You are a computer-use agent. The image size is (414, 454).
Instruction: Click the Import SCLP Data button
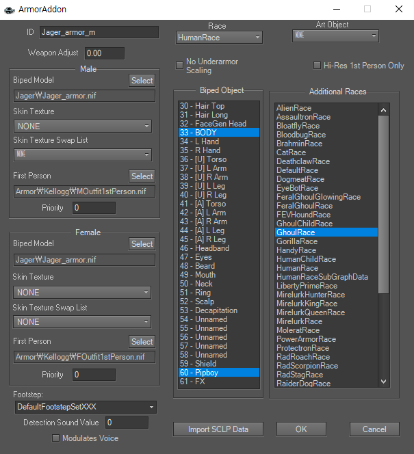point(218,429)
